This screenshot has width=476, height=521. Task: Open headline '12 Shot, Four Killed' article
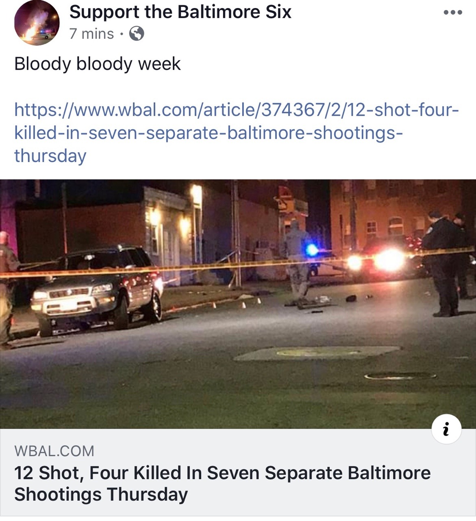pyautogui.click(x=222, y=484)
